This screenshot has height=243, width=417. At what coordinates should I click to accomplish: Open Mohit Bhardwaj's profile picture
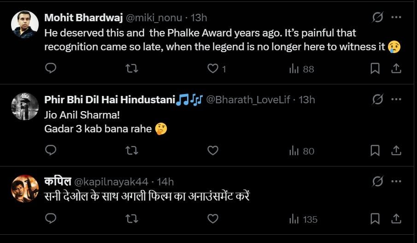click(25, 24)
